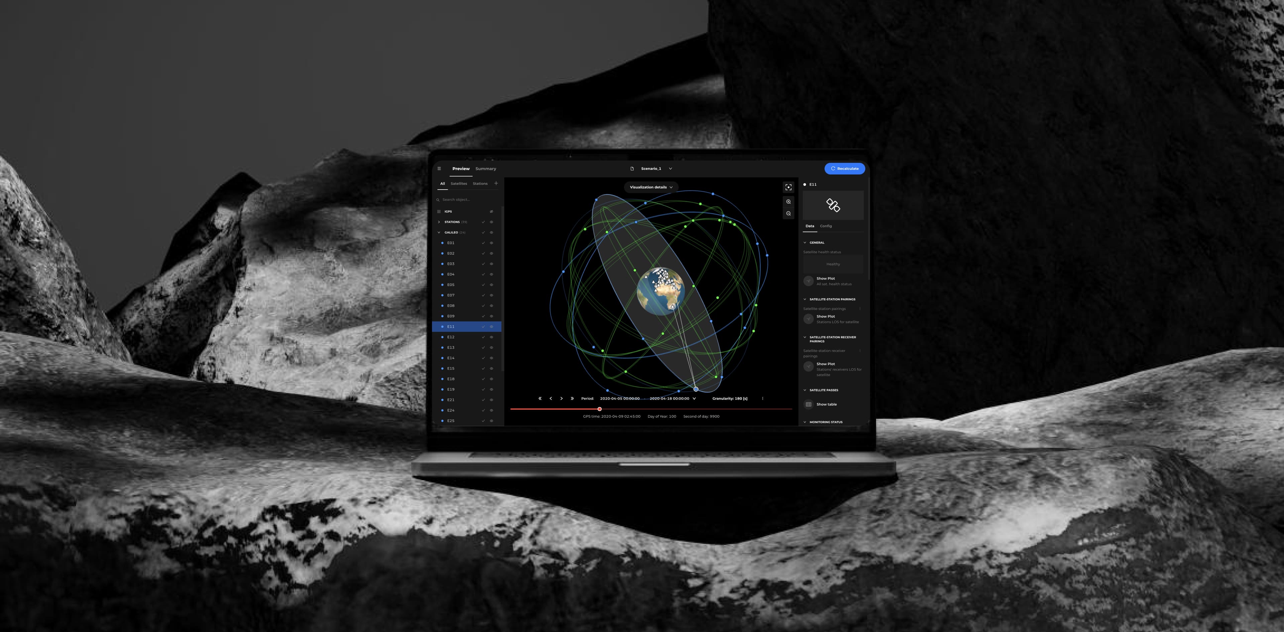Viewport: 1284px width, 632px height.
Task: Click the fit-to-view focus icon
Action: click(788, 187)
